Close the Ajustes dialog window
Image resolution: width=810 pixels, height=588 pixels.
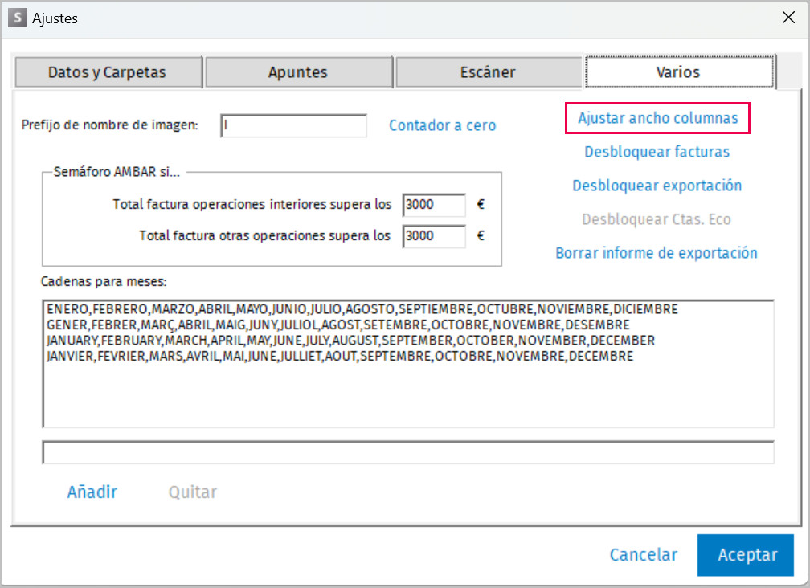[x=788, y=18]
